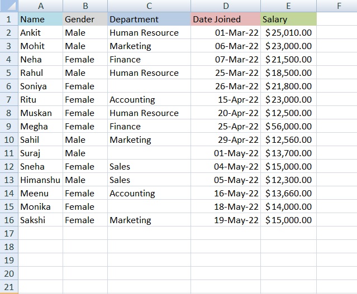Select Megha's salary cell $56,000.00

[x=288, y=127]
